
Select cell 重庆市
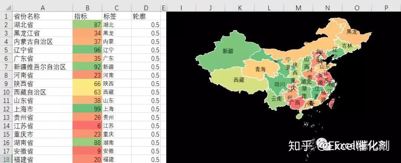pyautogui.click(x=42, y=134)
